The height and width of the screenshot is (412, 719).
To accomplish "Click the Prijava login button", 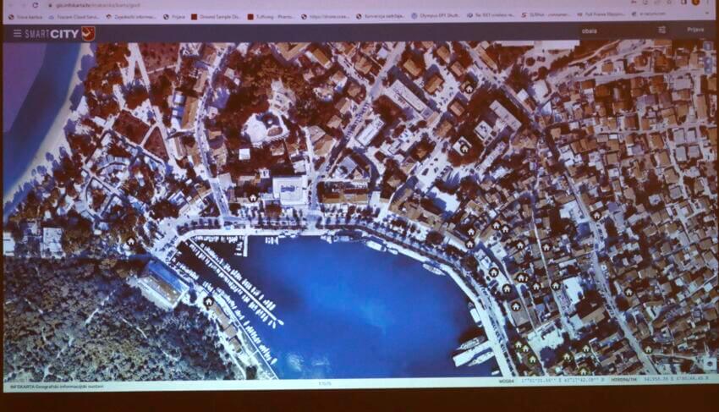I will tap(695, 30).
